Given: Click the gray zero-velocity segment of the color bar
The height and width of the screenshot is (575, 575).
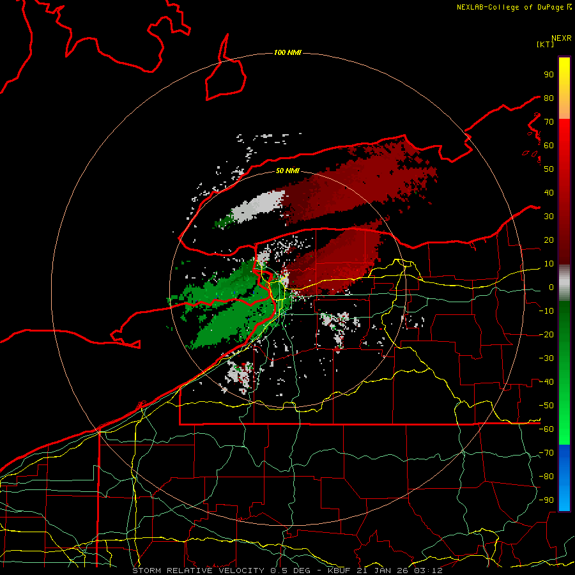Looking at the screenshot, I should (x=564, y=283).
